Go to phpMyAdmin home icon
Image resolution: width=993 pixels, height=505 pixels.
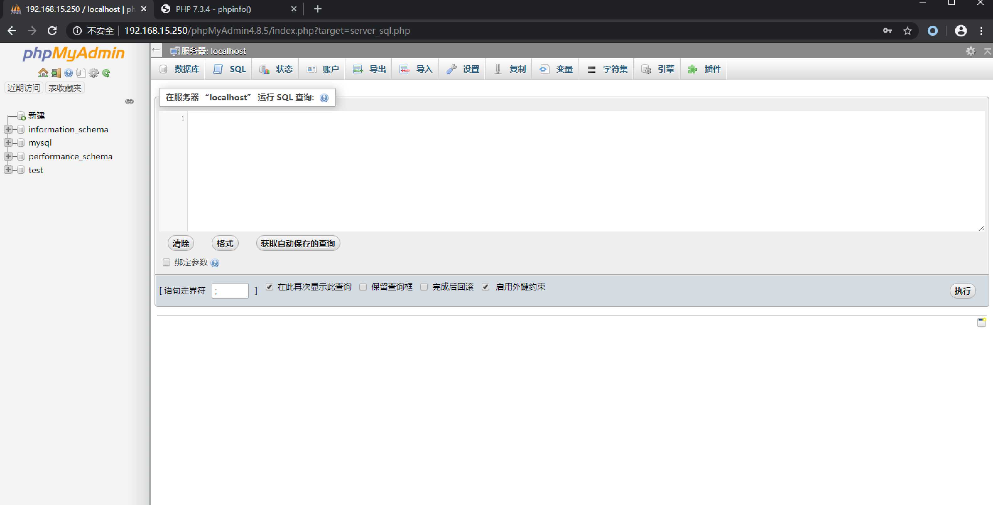pyautogui.click(x=43, y=73)
